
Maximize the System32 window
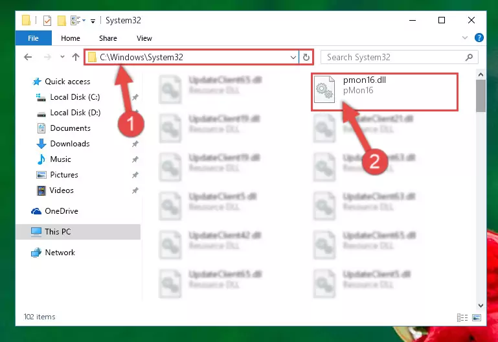(x=442, y=20)
